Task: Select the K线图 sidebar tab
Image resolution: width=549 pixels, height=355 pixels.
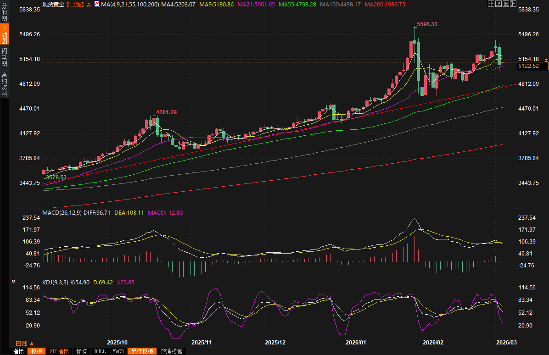Action: 4,35
